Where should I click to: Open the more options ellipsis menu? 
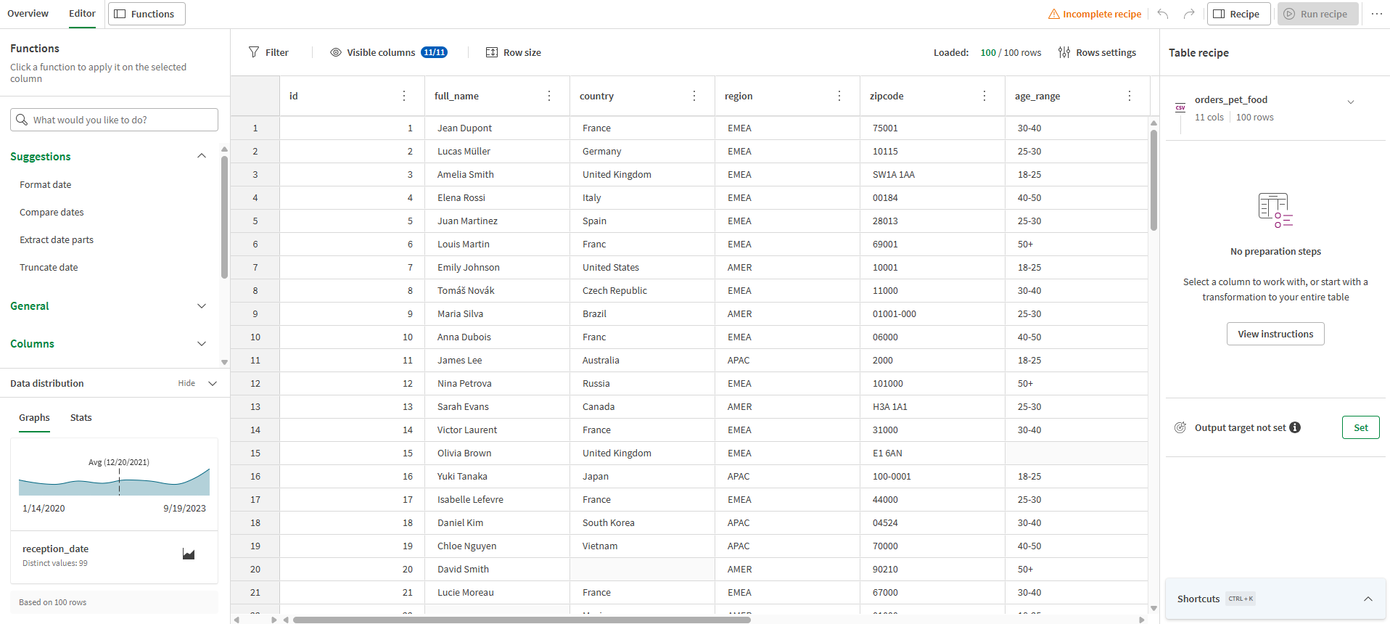(x=1376, y=14)
